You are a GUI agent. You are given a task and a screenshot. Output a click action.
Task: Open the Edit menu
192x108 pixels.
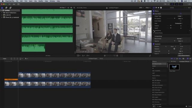tap(21, 1)
